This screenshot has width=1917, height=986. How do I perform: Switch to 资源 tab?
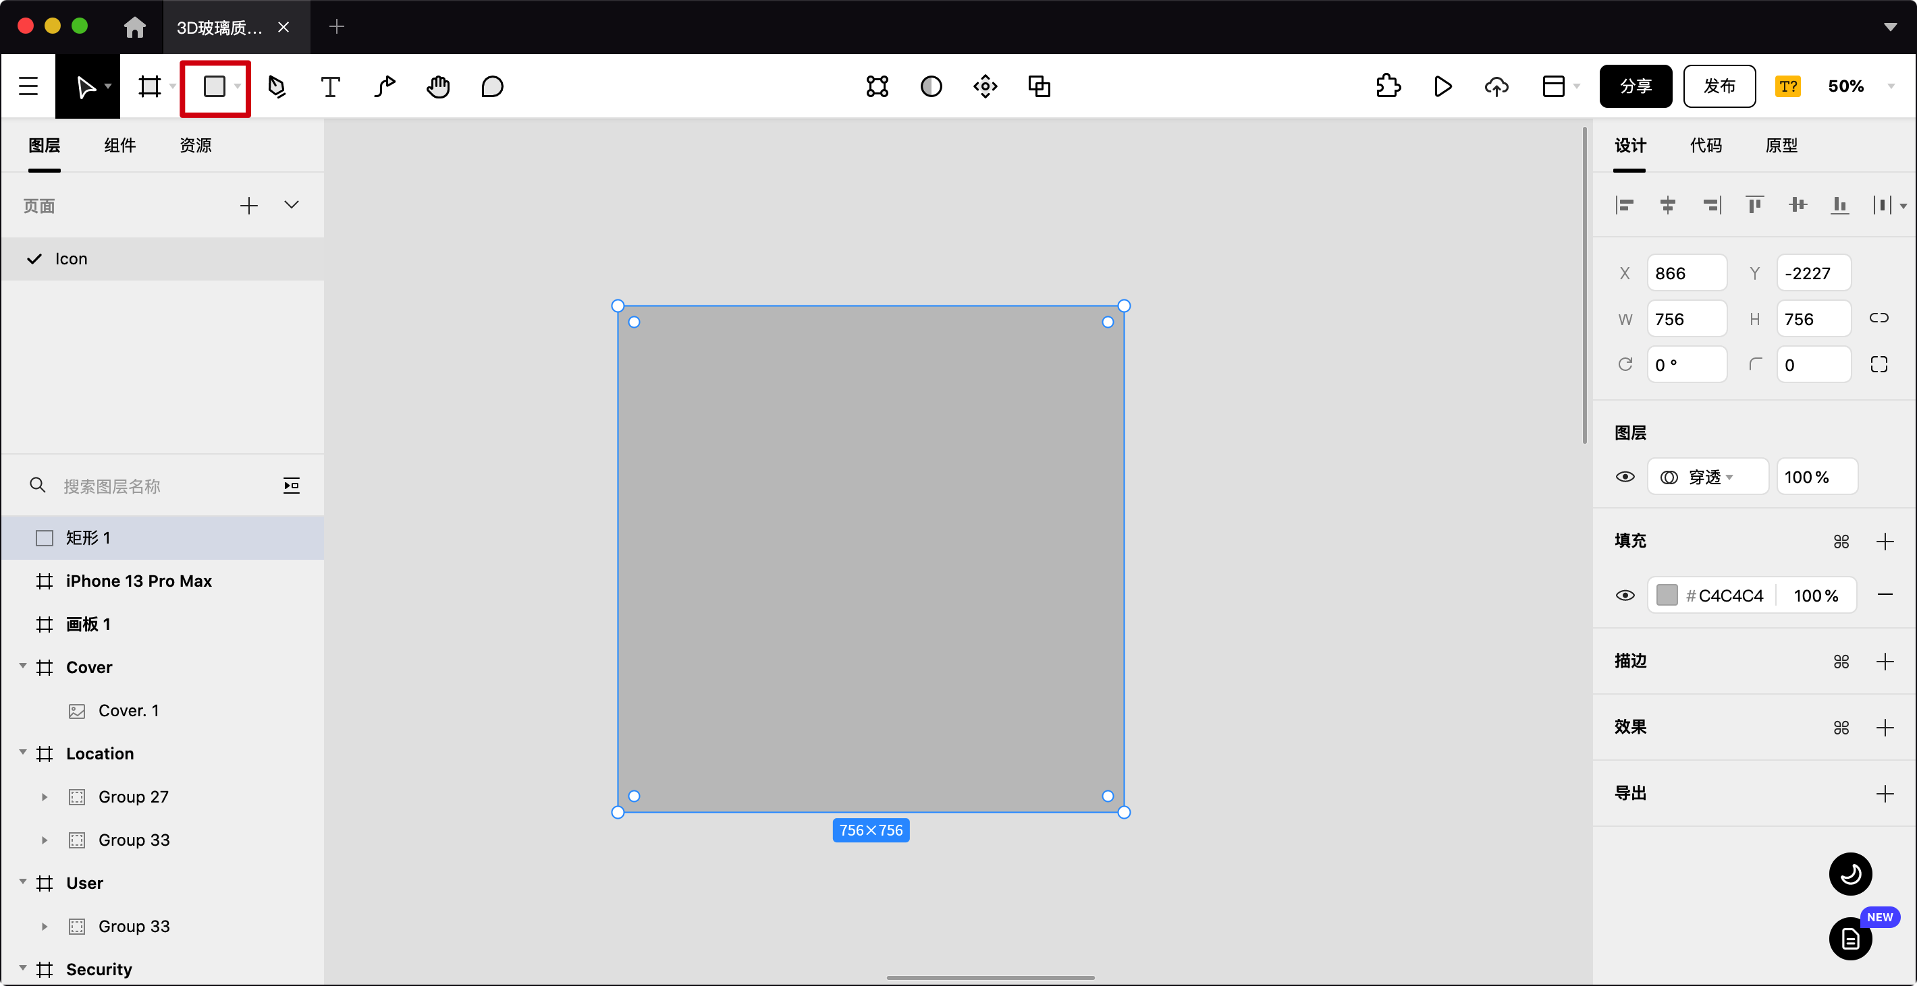coord(196,145)
